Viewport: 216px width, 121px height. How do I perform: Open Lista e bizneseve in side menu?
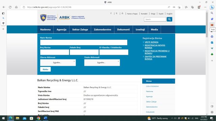152,86
